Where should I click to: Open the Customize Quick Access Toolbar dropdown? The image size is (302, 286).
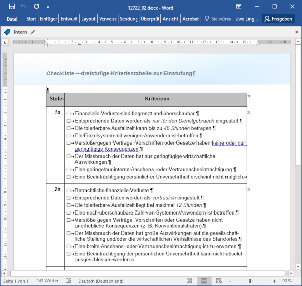[x=48, y=7]
